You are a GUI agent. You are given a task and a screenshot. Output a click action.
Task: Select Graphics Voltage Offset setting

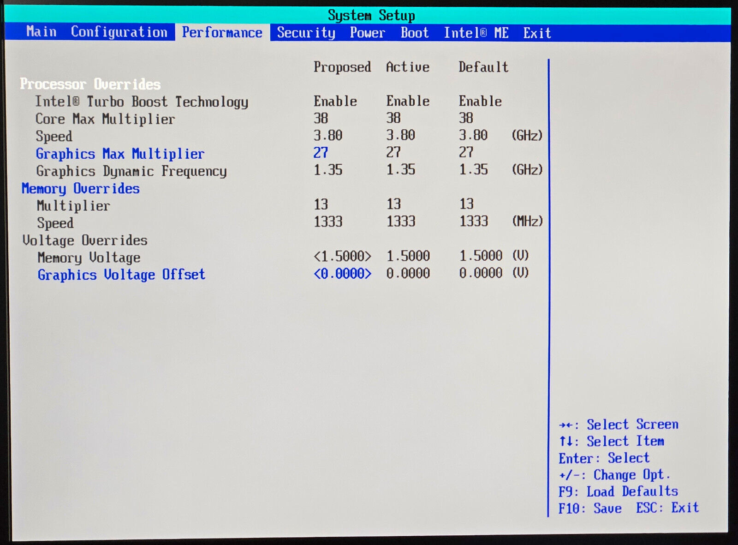tap(121, 275)
